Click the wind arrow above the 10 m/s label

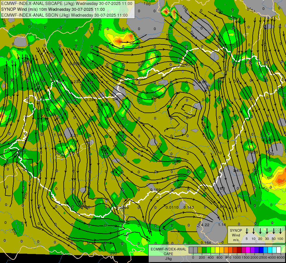253,231
